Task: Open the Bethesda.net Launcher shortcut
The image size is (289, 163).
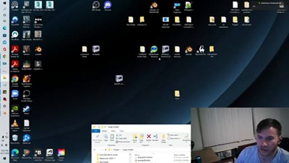Action: [38, 155]
